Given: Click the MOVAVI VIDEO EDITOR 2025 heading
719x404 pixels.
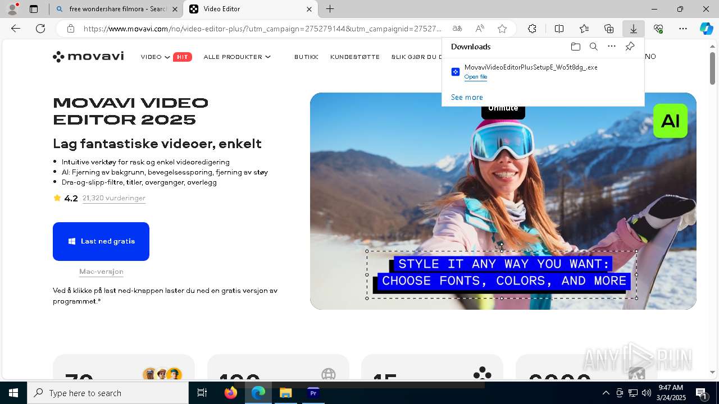Looking at the screenshot, I should [131, 111].
